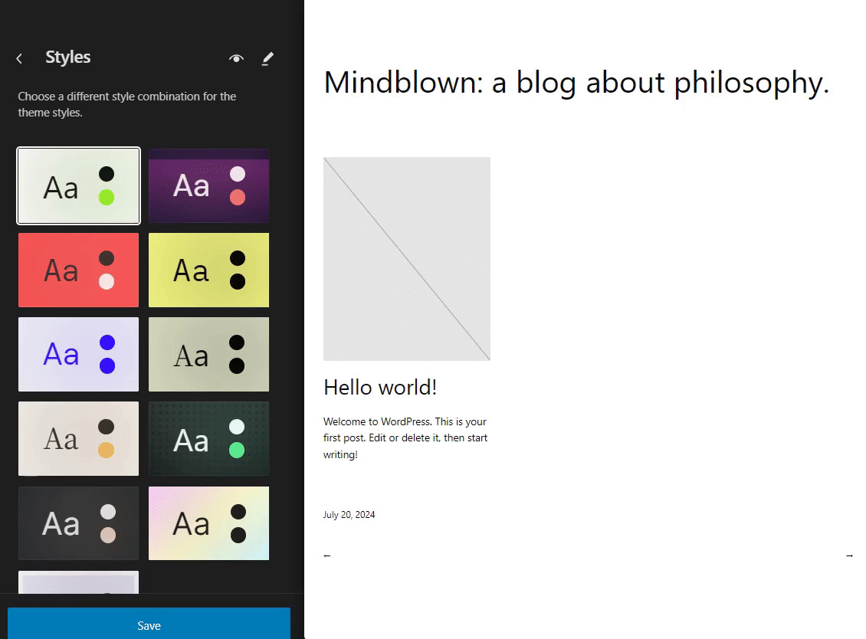The image size is (866, 639).
Task: Apply the red style variation
Action: [x=78, y=270]
